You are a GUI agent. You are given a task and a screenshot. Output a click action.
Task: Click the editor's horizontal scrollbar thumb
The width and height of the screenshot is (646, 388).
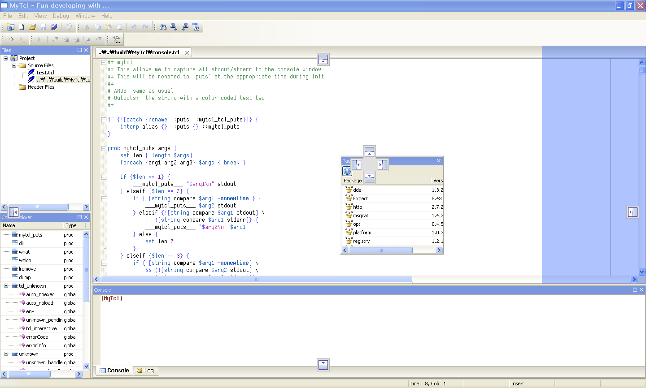(257, 280)
